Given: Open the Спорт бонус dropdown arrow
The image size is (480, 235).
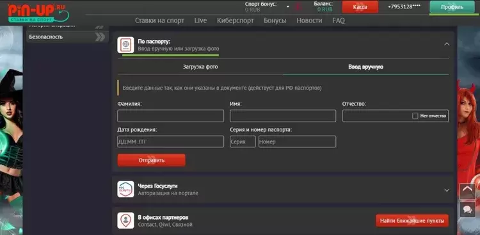Looking at the screenshot, I should tap(288, 7).
